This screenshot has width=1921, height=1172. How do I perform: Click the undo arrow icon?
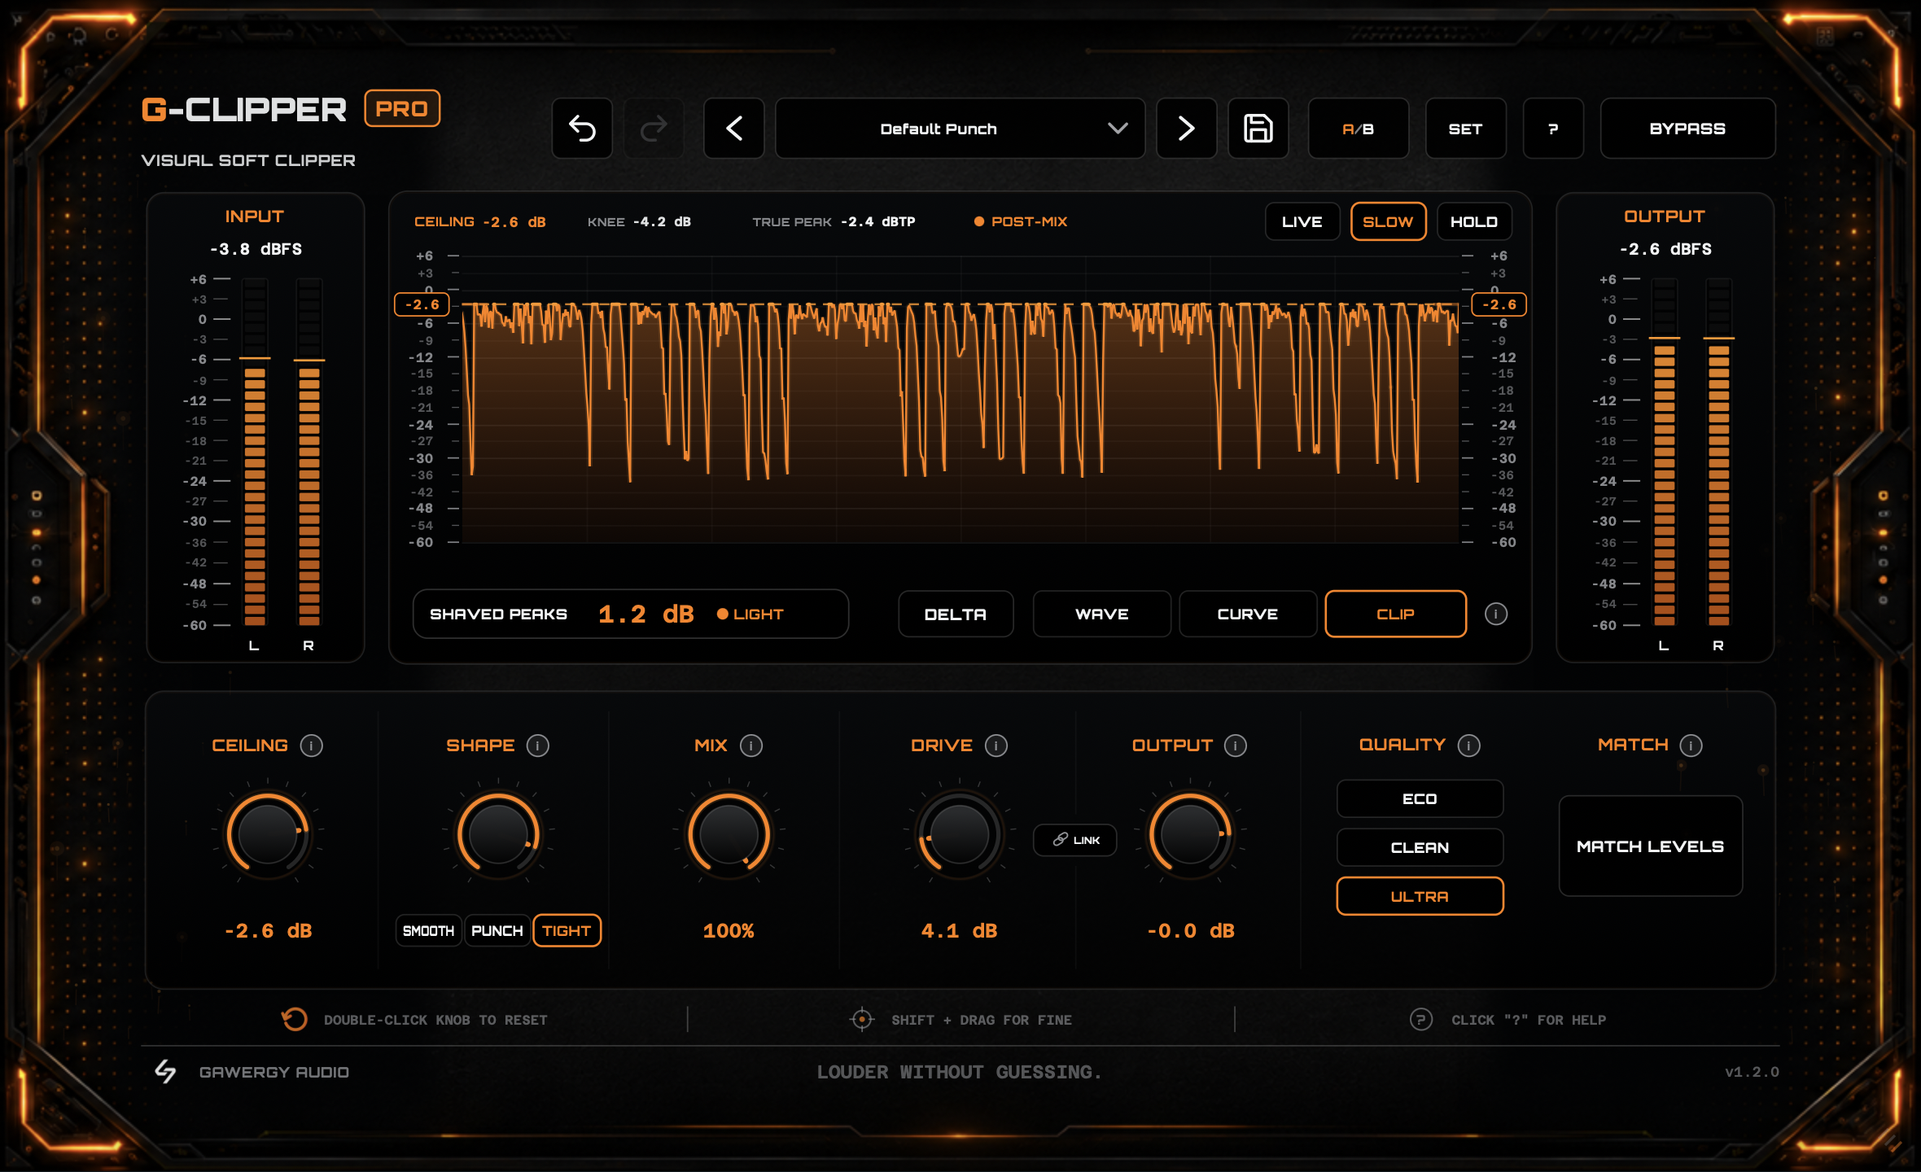[x=582, y=129]
